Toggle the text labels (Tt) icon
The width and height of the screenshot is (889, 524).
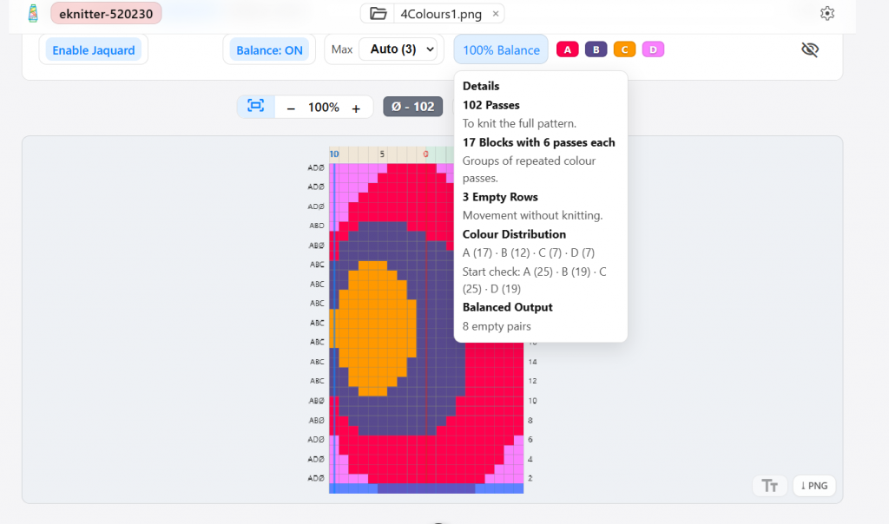pyautogui.click(x=769, y=486)
